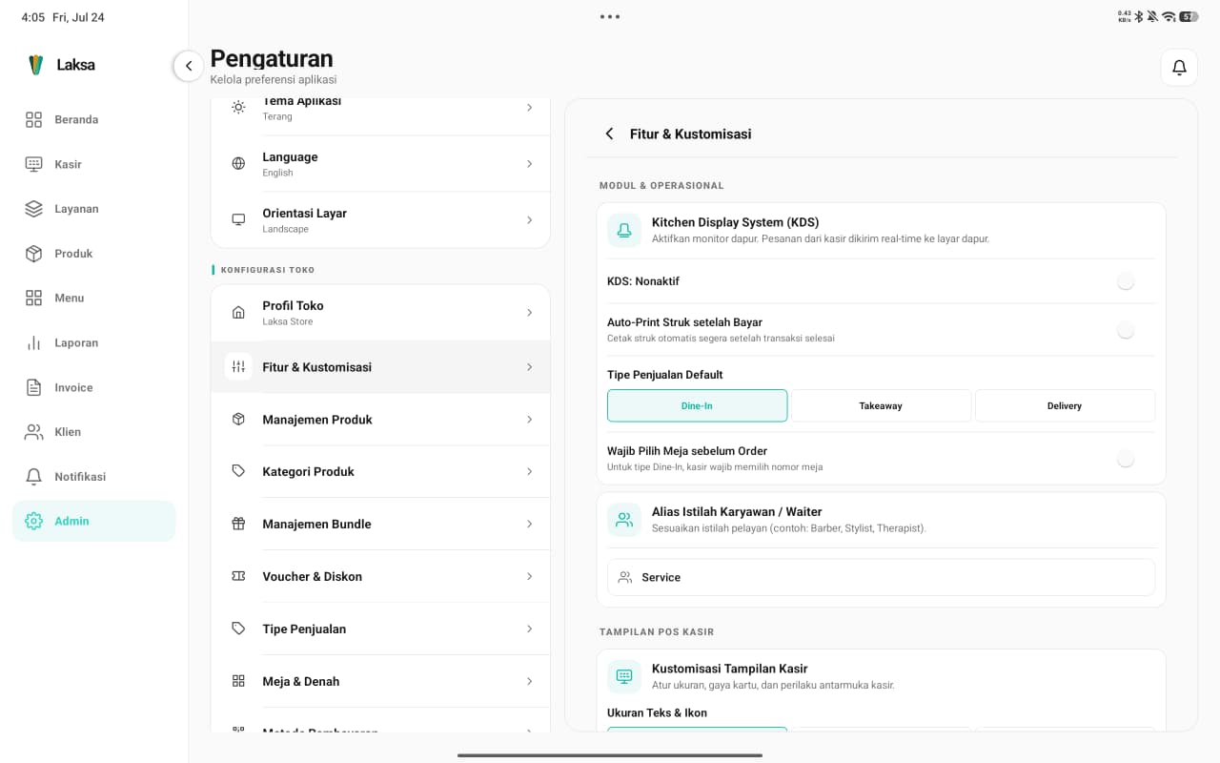Screen dimensions: 1220x763
Task: Tap the three-dot multitasking handle at top
Action: (x=610, y=16)
